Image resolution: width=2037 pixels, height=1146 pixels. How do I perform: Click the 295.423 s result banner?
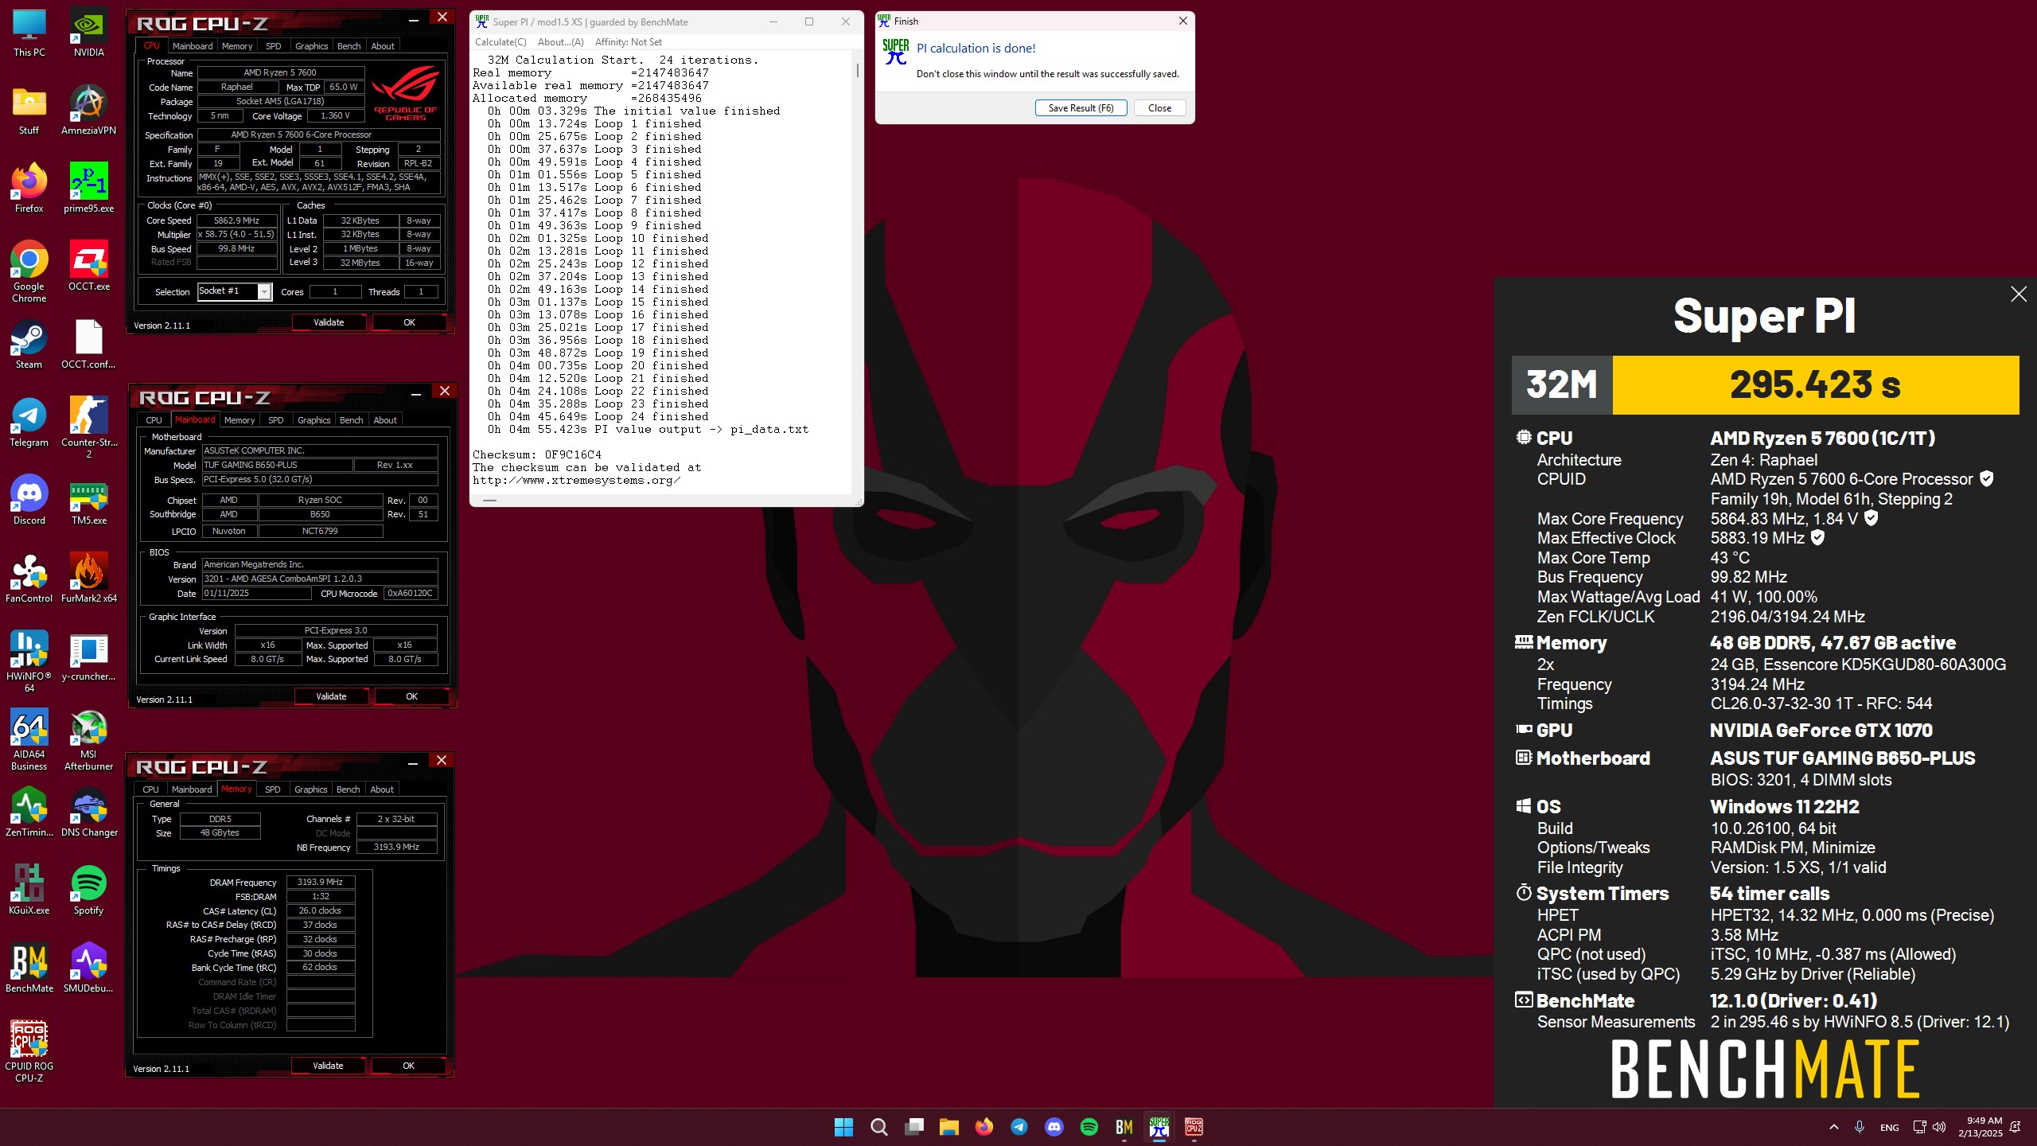click(x=1815, y=385)
